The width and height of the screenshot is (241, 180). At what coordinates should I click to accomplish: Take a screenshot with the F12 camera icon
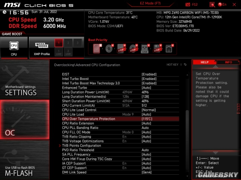pyautogui.click(x=188, y=5)
